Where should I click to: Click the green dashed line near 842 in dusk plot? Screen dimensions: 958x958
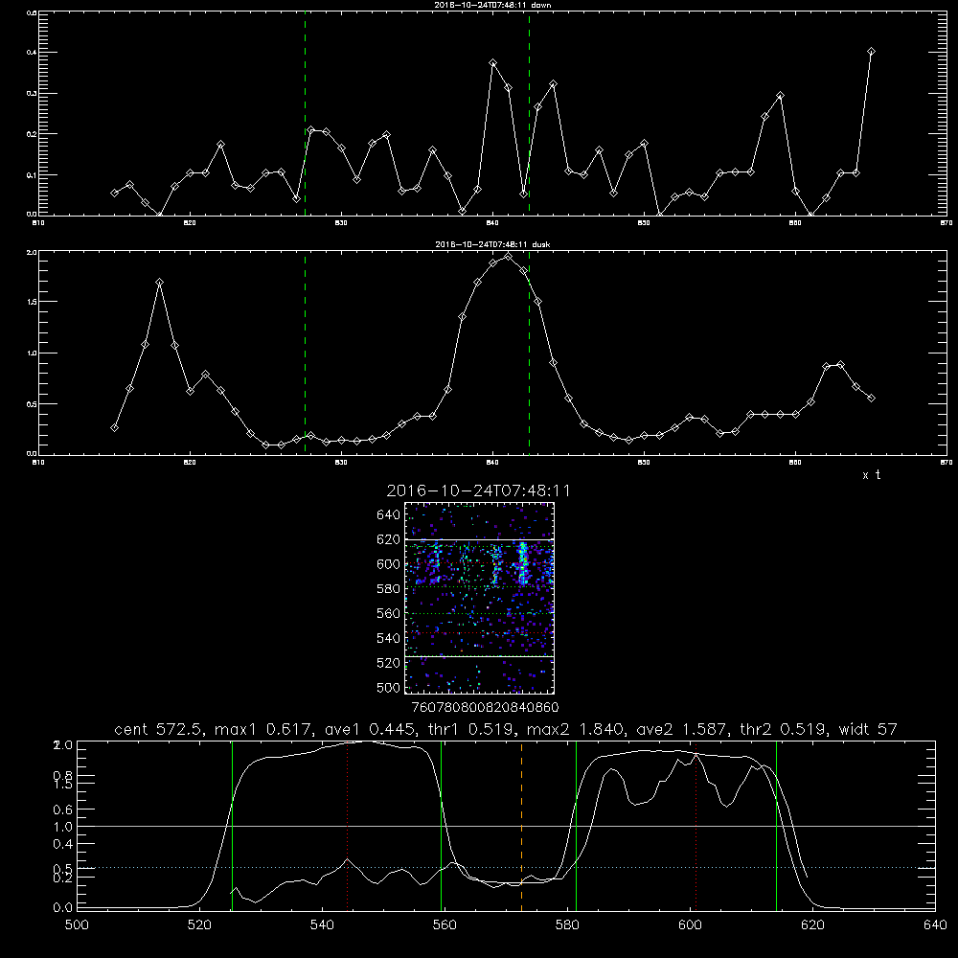tap(529, 354)
